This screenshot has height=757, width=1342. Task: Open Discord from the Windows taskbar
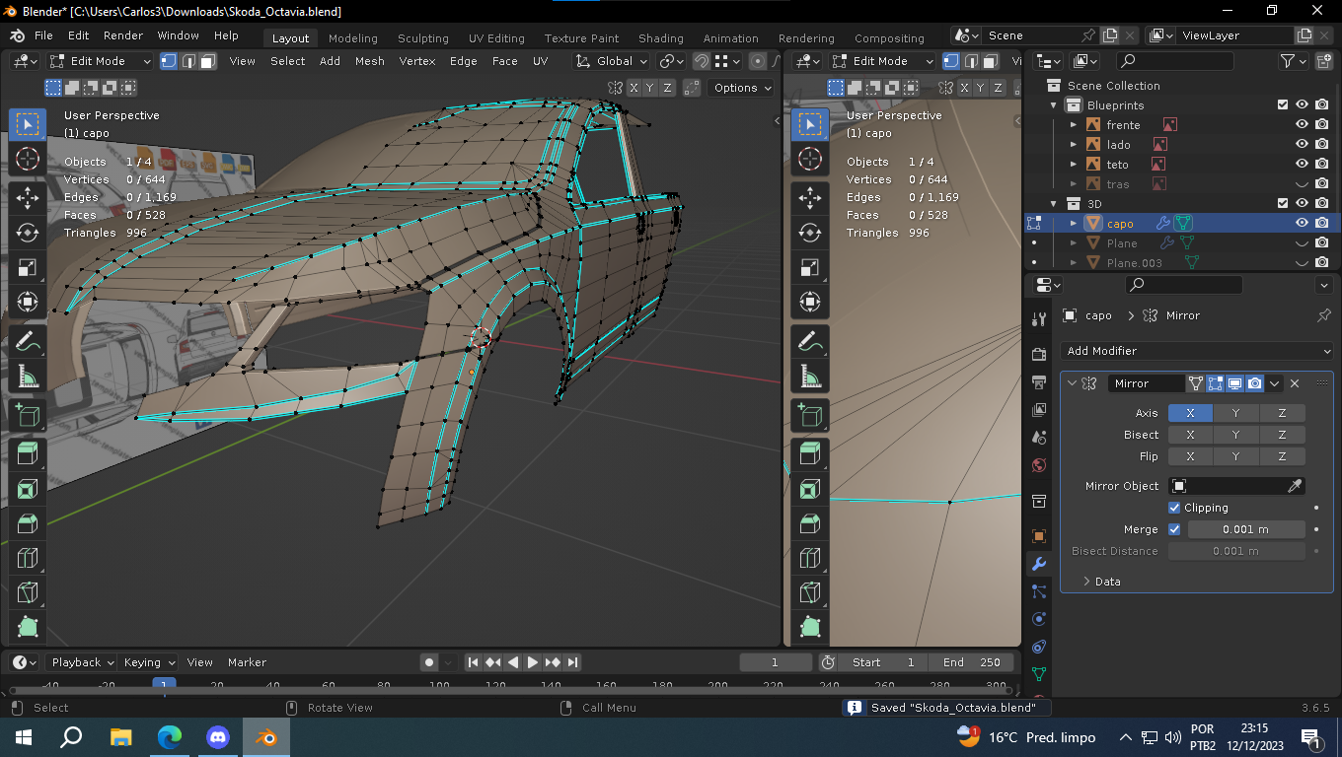217,736
